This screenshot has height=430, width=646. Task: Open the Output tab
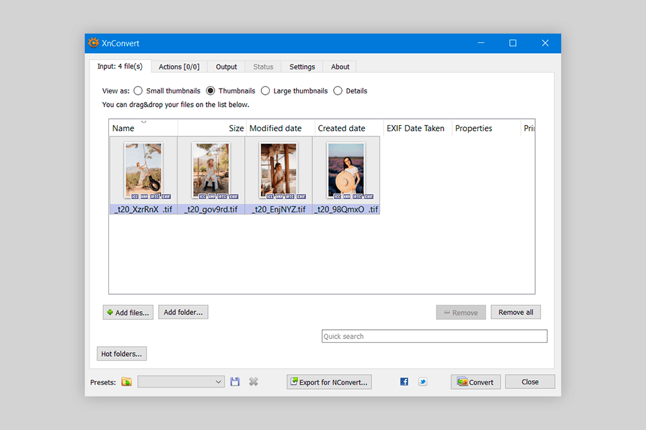226,67
